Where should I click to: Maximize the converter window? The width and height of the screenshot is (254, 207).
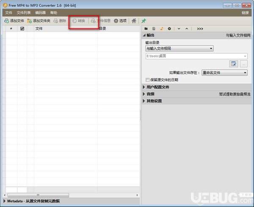(x=237, y=6)
